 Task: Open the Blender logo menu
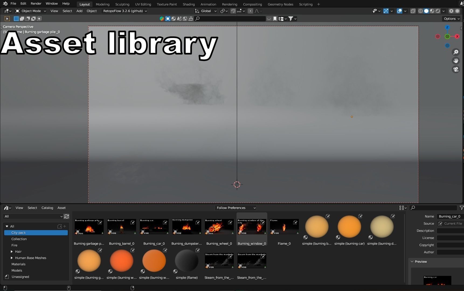(x=5, y=4)
